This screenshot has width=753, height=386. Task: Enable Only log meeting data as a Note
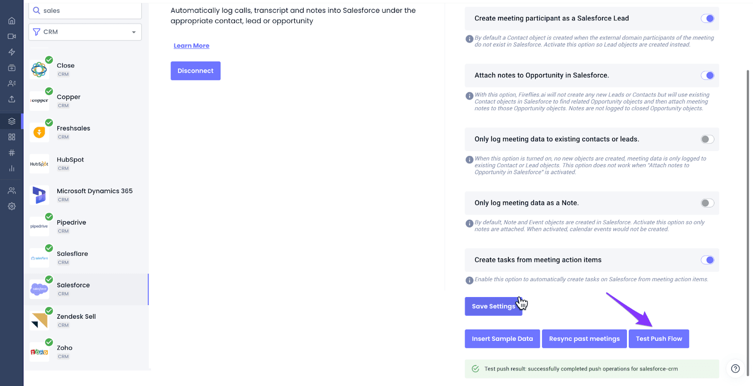point(707,203)
